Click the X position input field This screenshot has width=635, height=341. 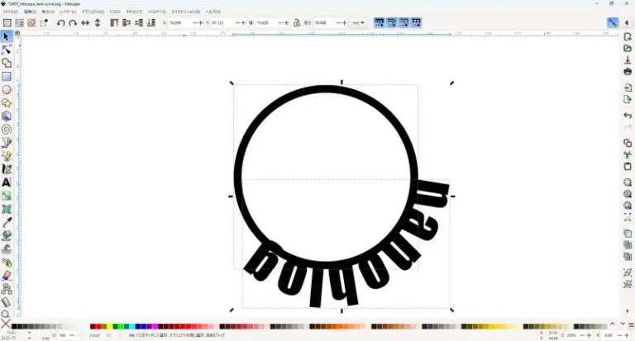point(179,23)
